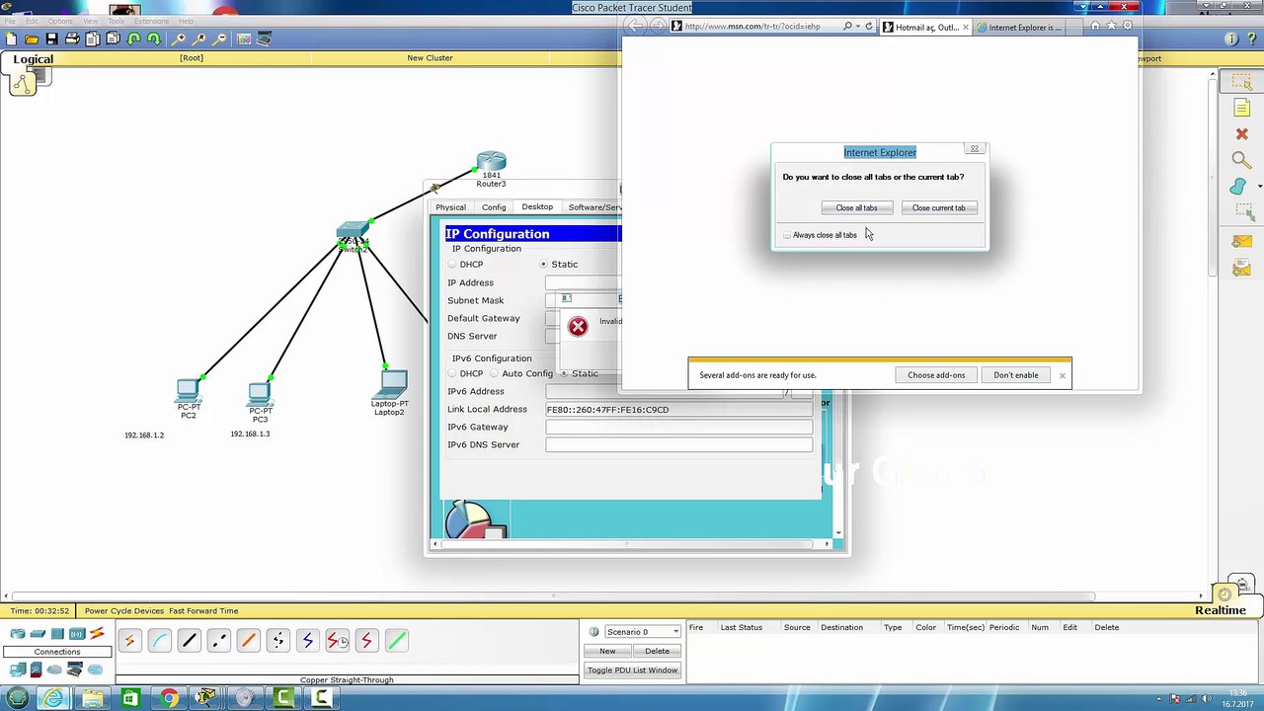Image resolution: width=1264 pixels, height=711 pixels.
Task: Click the IPv6 Gateway input field
Action: pos(679,427)
